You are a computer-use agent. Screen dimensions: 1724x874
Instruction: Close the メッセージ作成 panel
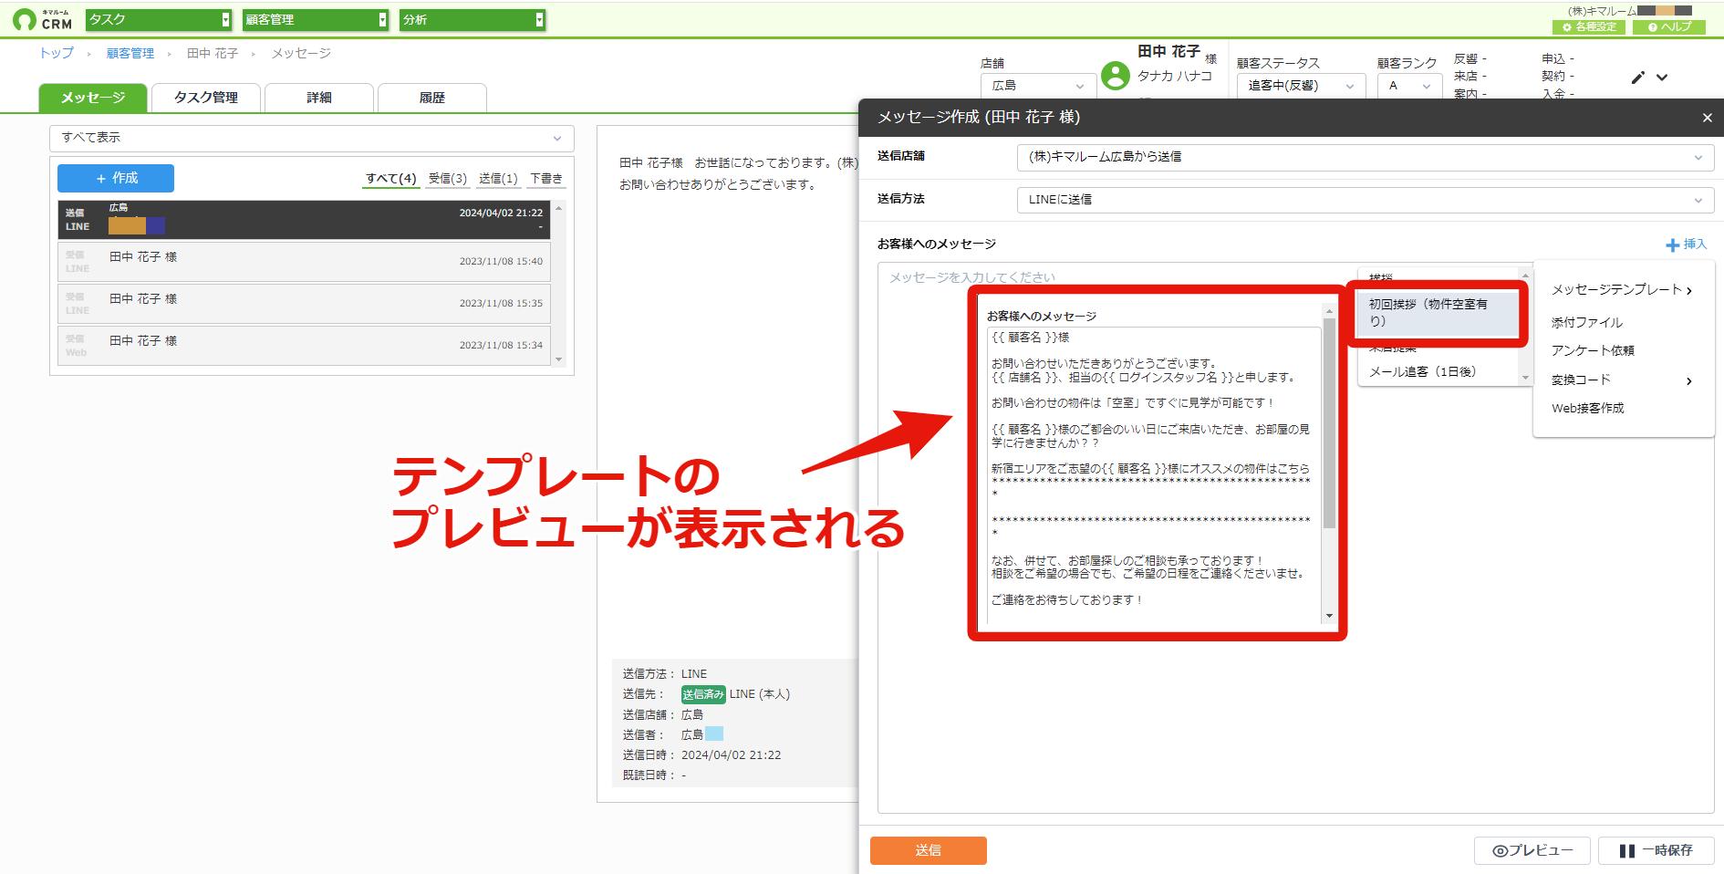click(x=1707, y=118)
